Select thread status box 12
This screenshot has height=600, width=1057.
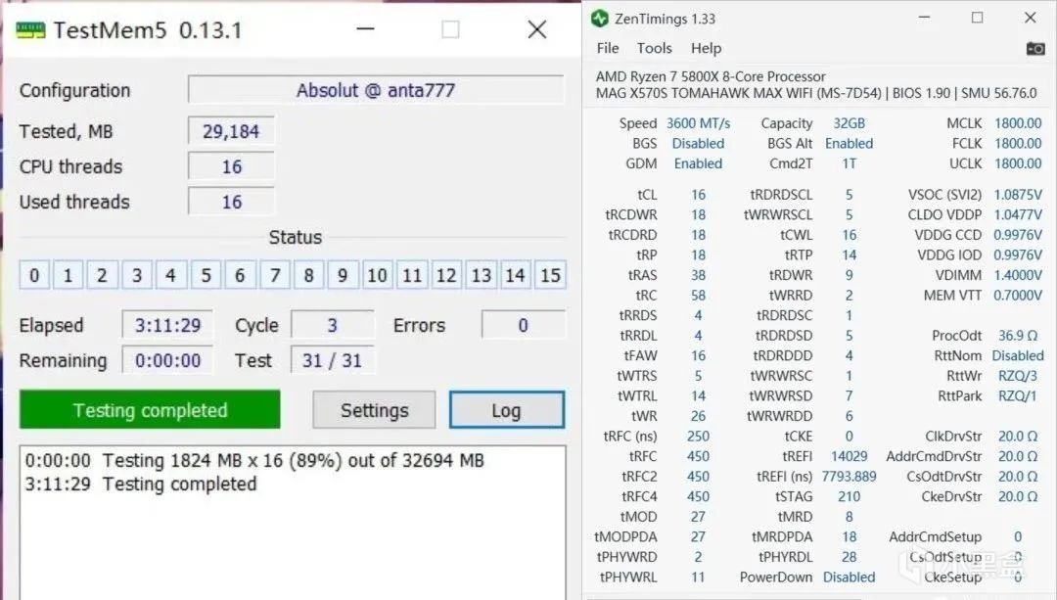[x=446, y=275]
